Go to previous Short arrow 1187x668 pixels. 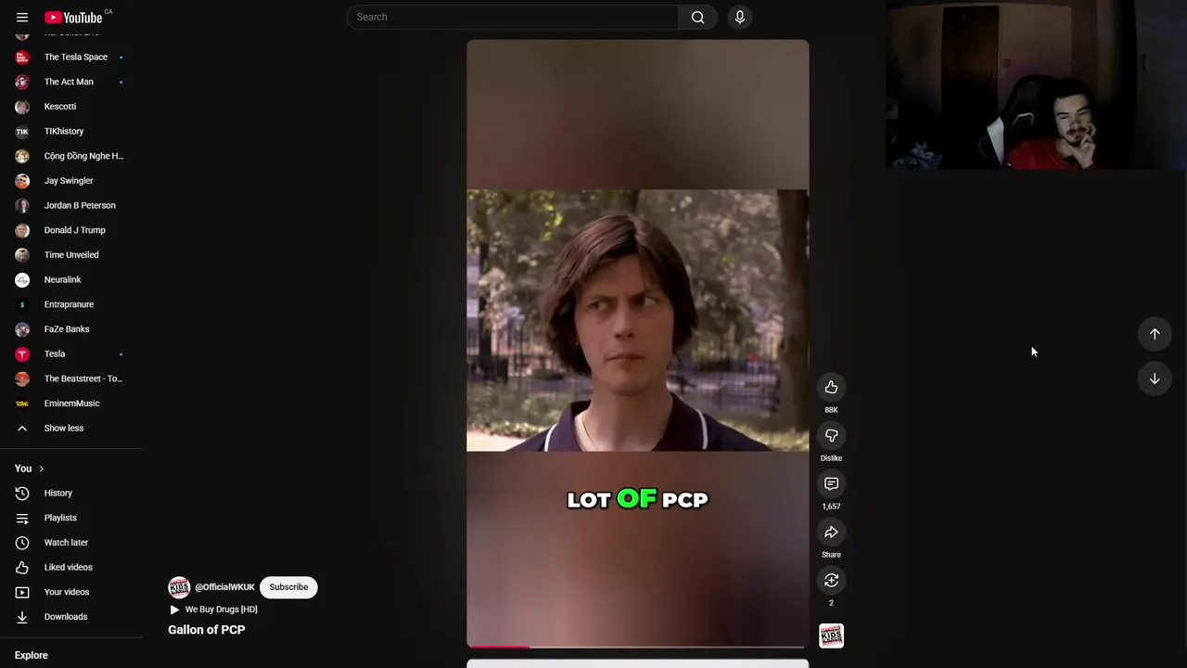click(x=1155, y=334)
